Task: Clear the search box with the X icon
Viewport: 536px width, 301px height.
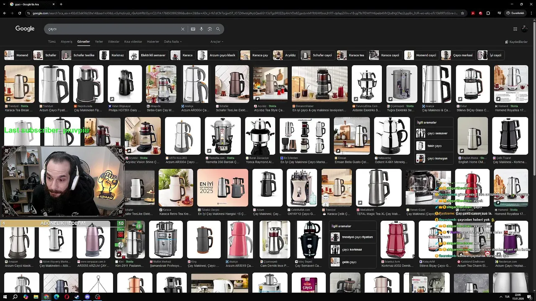Action: pyautogui.click(x=183, y=29)
